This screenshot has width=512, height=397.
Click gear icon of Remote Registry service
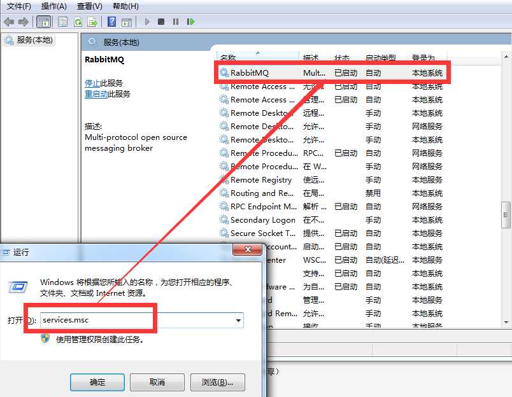tap(224, 179)
